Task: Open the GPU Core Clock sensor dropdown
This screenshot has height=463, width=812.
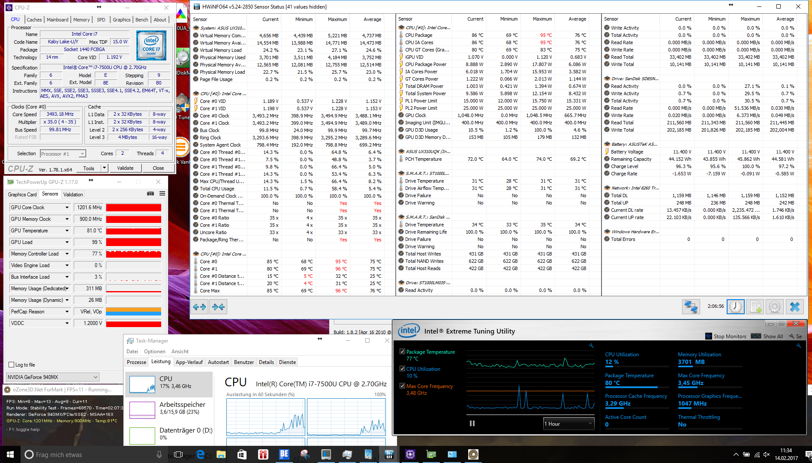Action: point(67,207)
